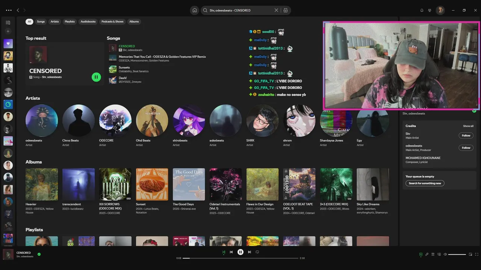Skip to the previous track

(231, 252)
